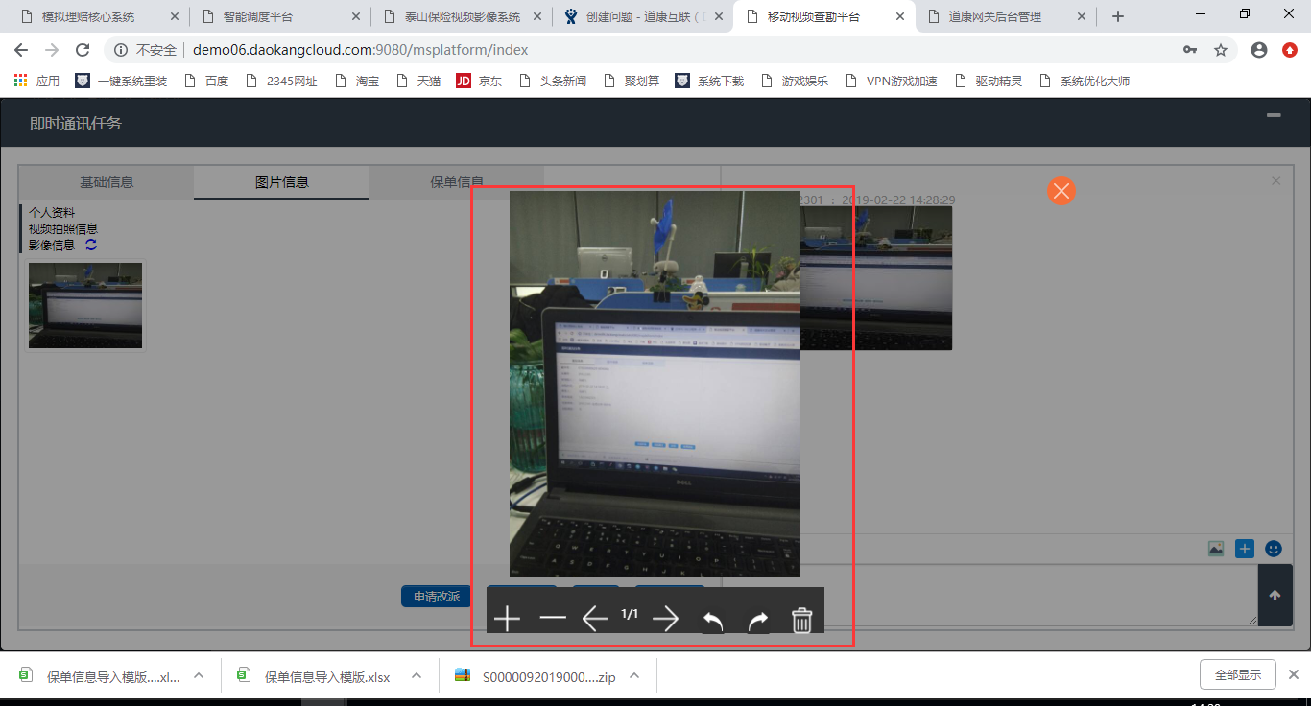Close the chat panel with small X
Viewport: 1311px width, 706px height.
1275,180
